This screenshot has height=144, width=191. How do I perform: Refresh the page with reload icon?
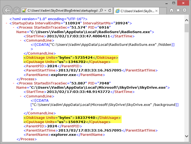(110, 10)
